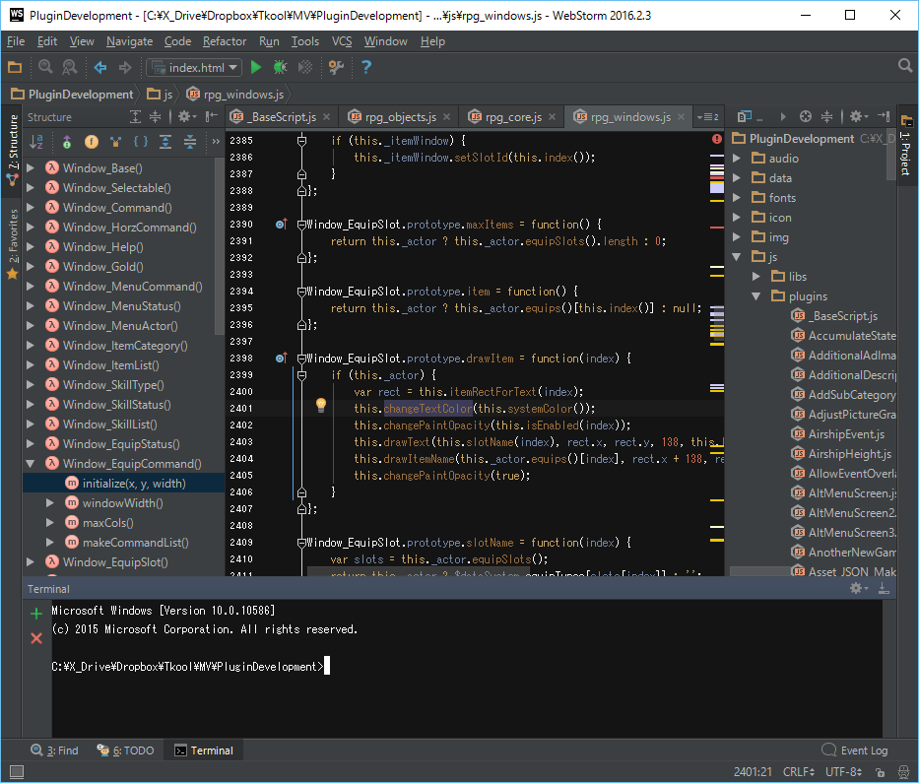Click the CRLF line separator selector
The height and width of the screenshot is (783, 919).
[798, 772]
